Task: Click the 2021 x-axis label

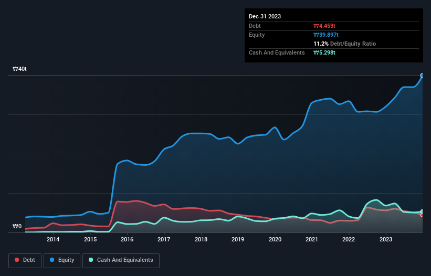Action: coord(312,239)
